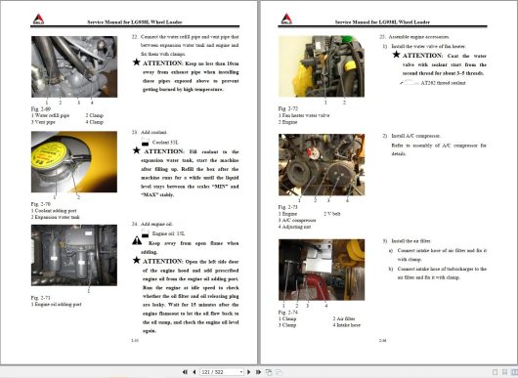Click the Fig. 2-71 engine oil port photo

[x=74, y=255]
